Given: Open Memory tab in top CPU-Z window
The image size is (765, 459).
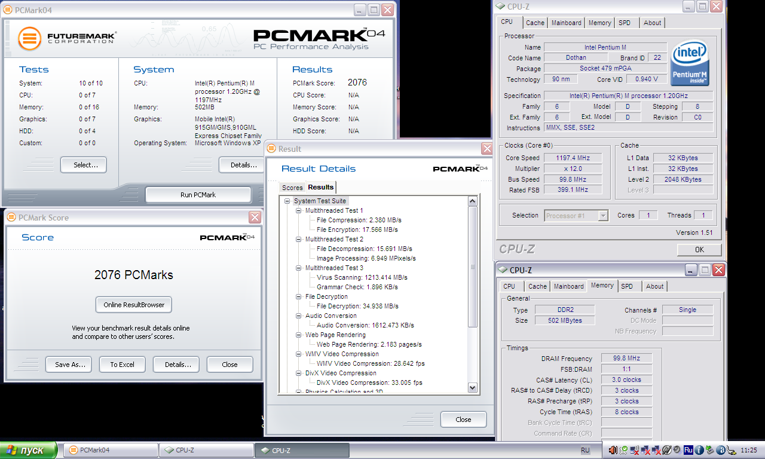Looking at the screenshot, I should pos(599,23).
